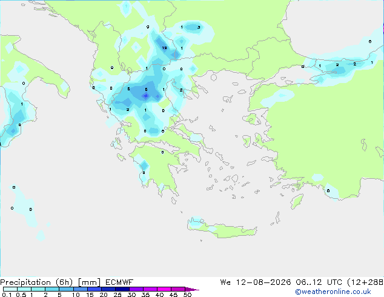Click the "[mm]" unit label
Viewport: 384px width, 297px height.
point(89,282)
